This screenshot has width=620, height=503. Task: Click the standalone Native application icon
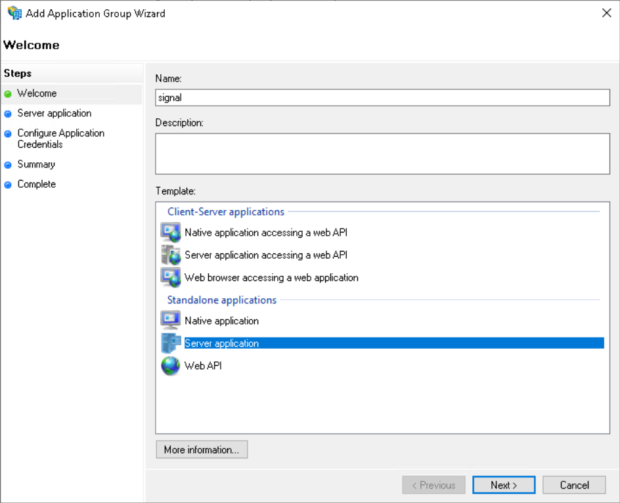point(171,320)
